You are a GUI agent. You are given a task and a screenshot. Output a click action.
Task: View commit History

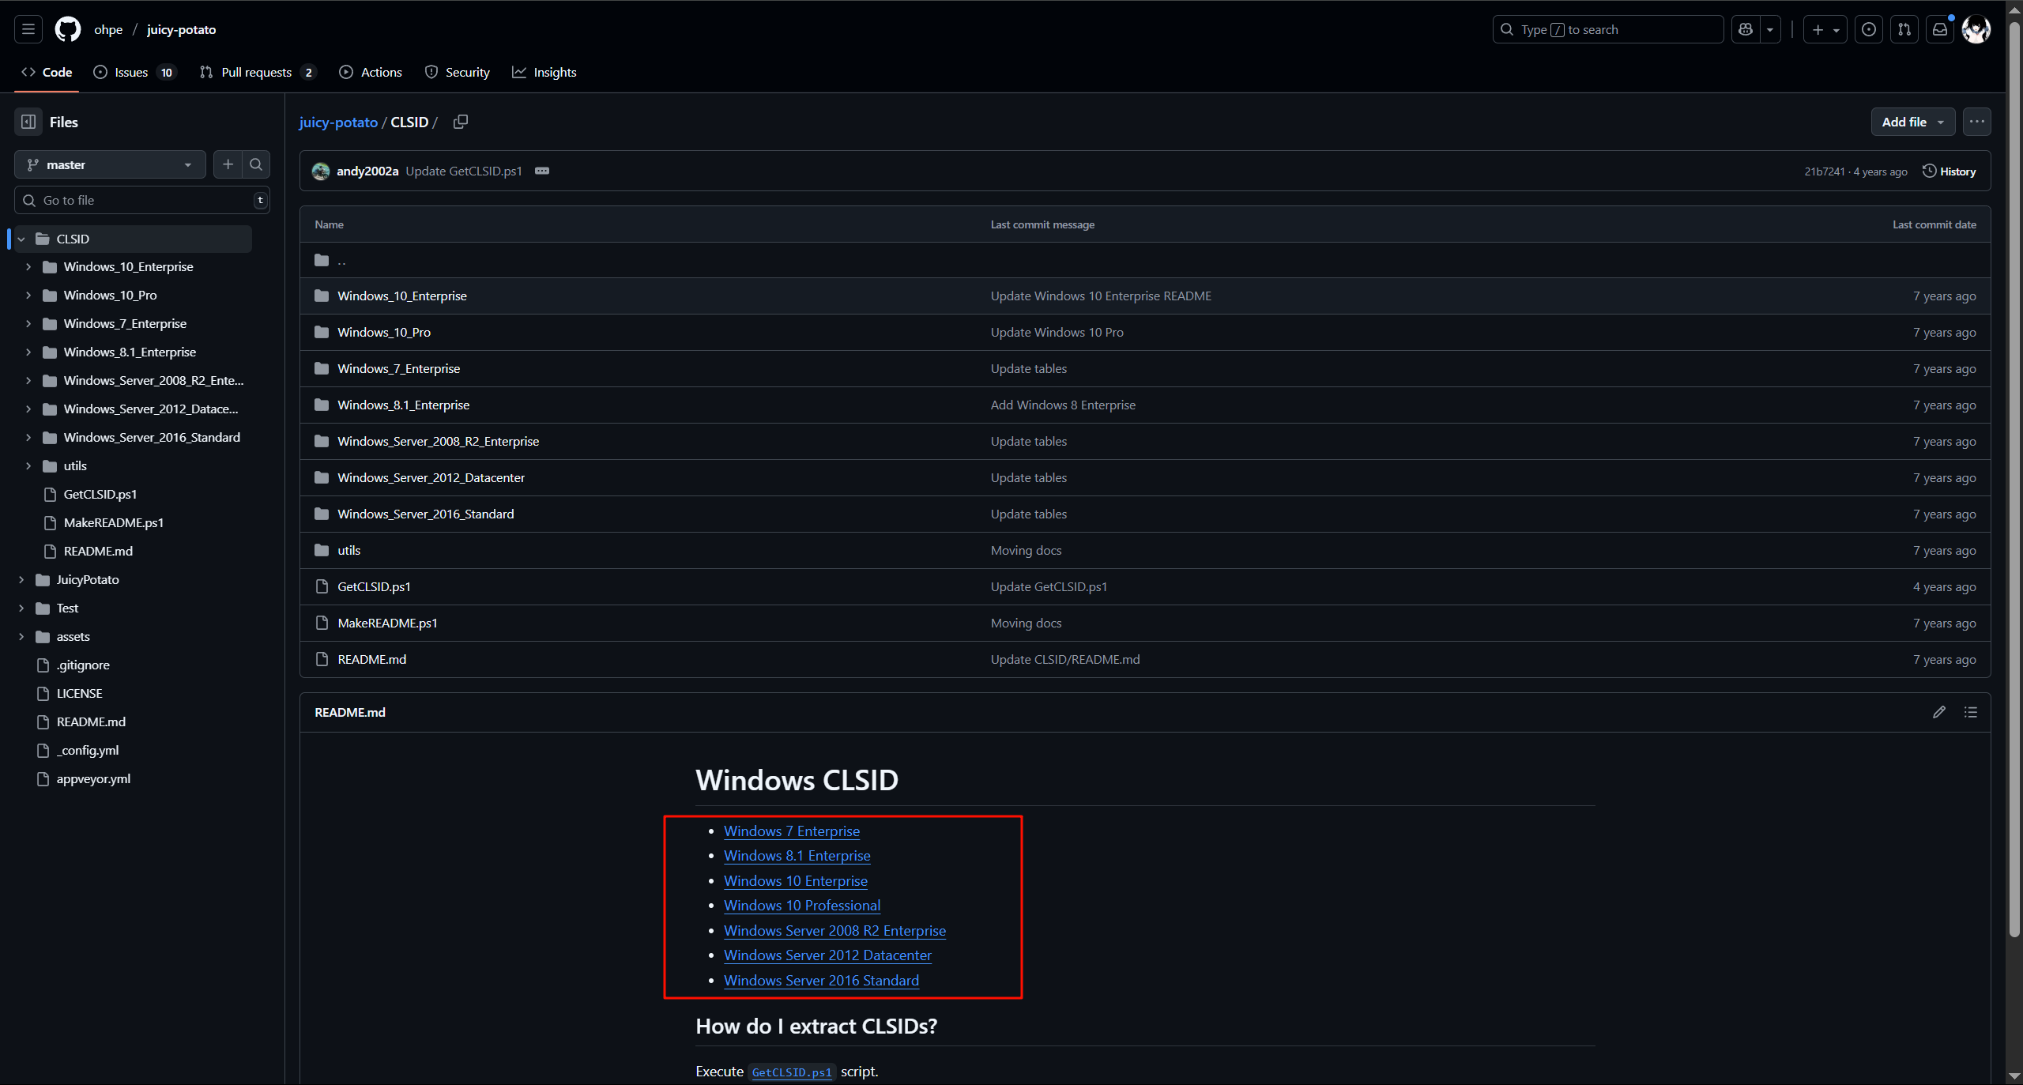1950,171
